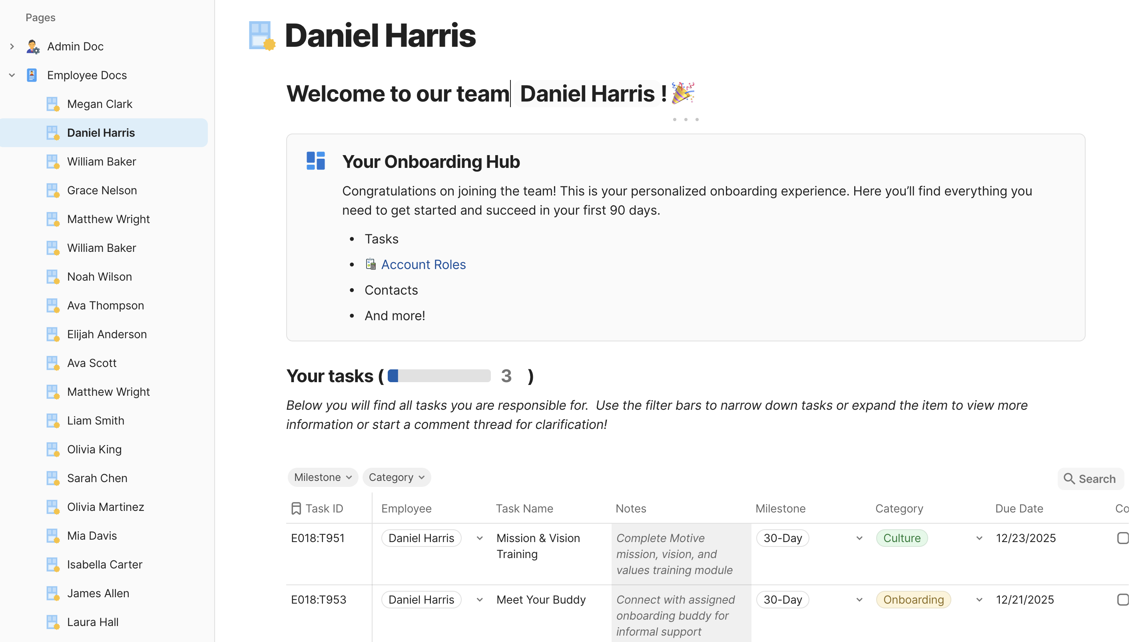The width and height of the screenshot is (1140, 642).
Task: Open the Grace Nelson page
Action: coord(102,190)
